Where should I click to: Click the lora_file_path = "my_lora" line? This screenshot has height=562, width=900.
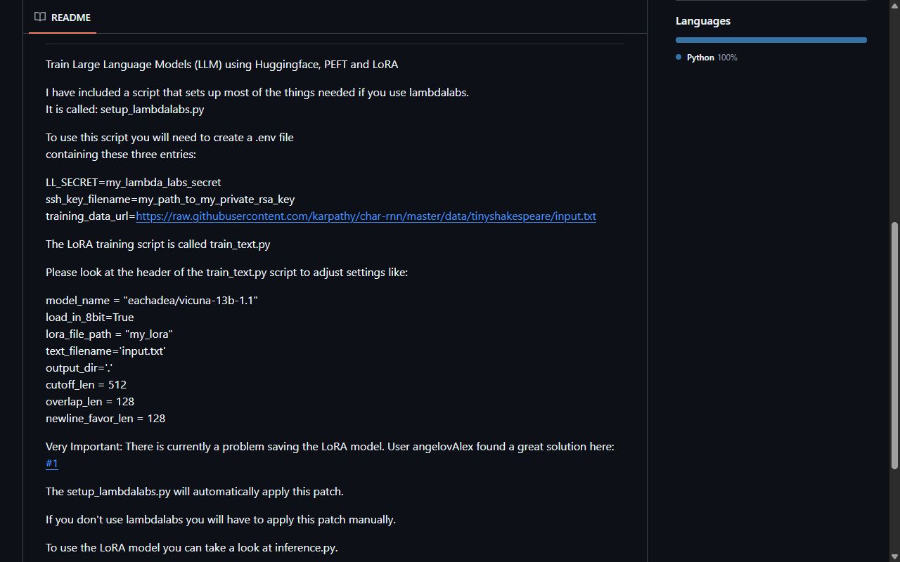[109, 334]
